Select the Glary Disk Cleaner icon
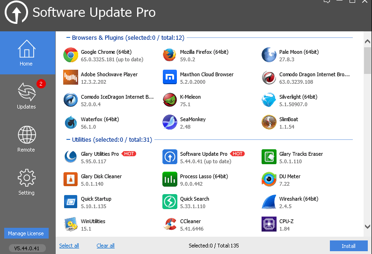Image resolution: width=372 pixels, height=254 pixels. (71, 179)
